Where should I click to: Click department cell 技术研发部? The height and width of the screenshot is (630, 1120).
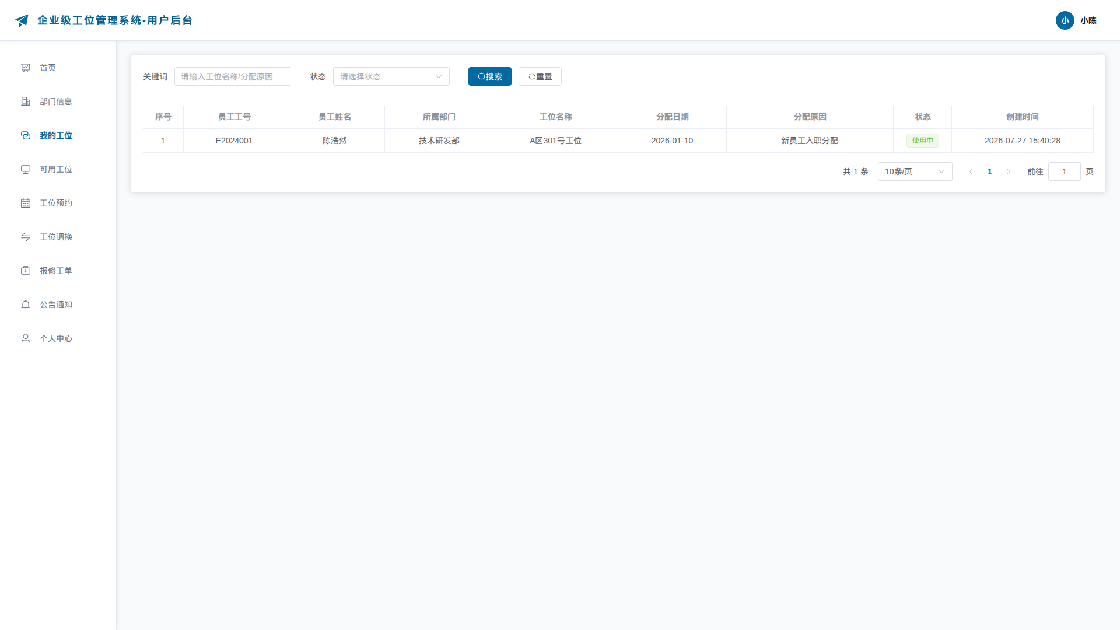439,141
